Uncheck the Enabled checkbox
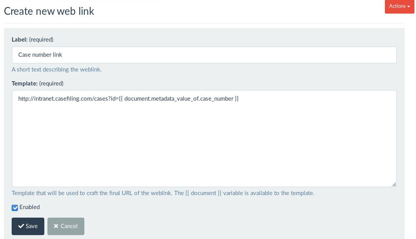This screenshot has height=239, width=416. pyautogui.click(x=15, y=208)
